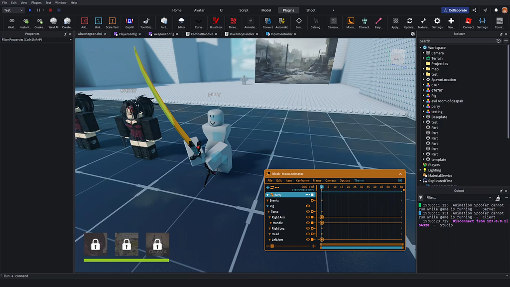Activate the Weld All tool

click(x=53, y=21)
